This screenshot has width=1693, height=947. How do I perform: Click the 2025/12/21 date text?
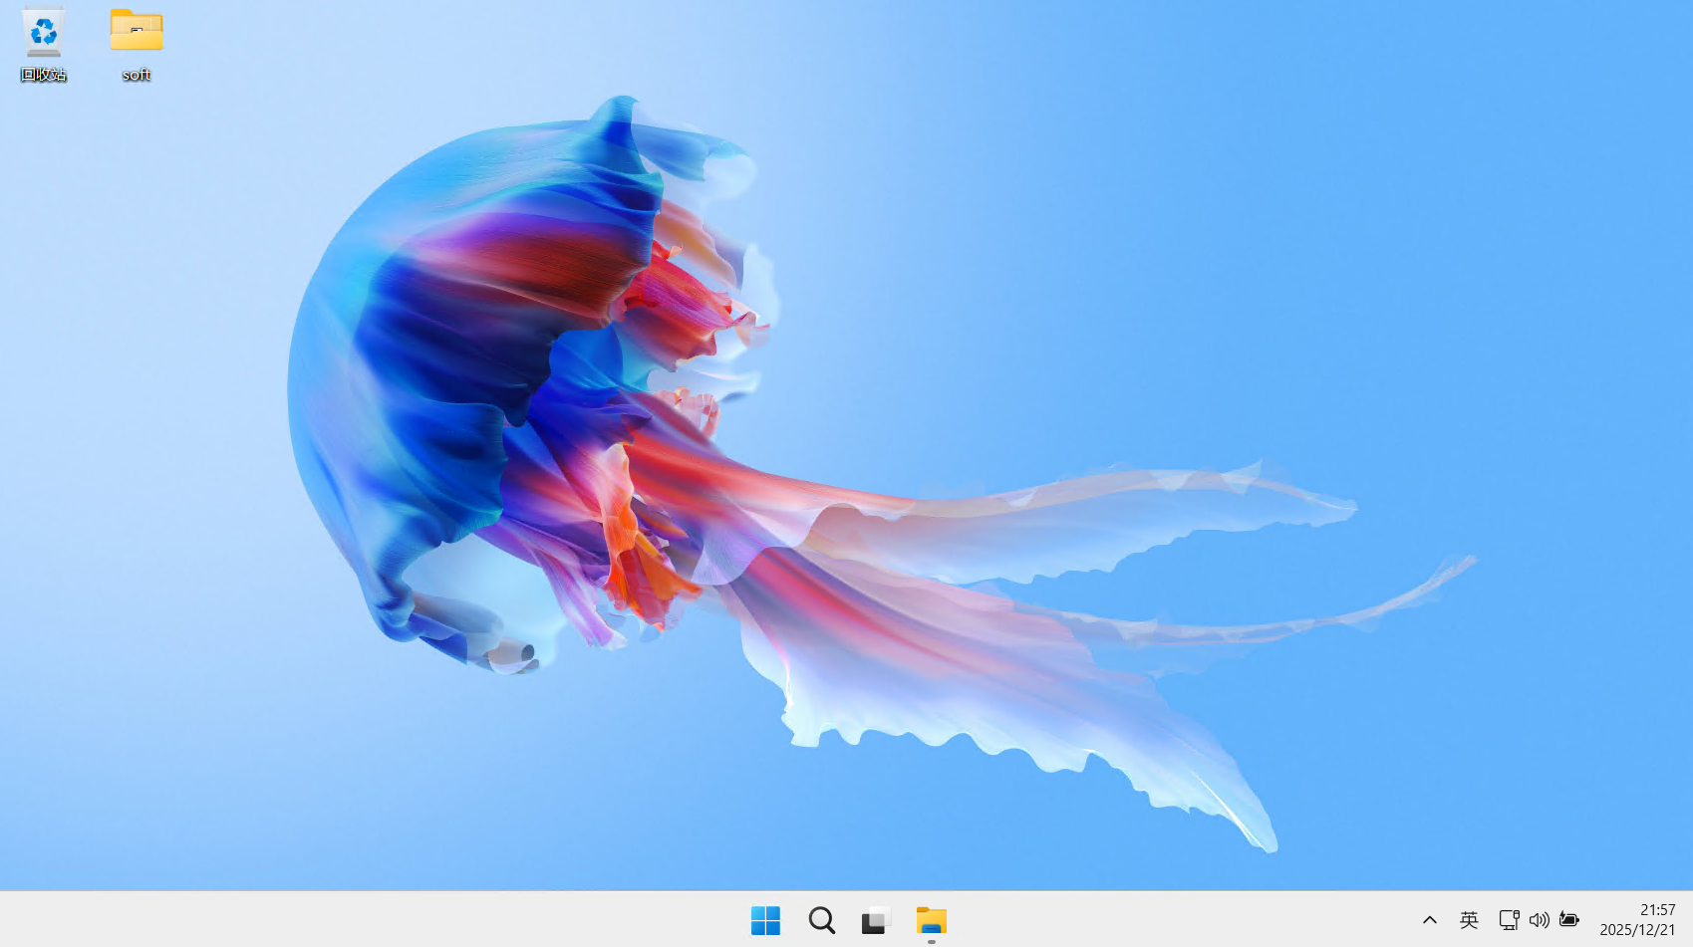click(1637, 930)
